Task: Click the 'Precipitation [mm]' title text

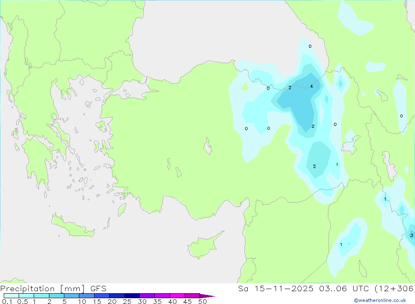Action: pos(42,289)
